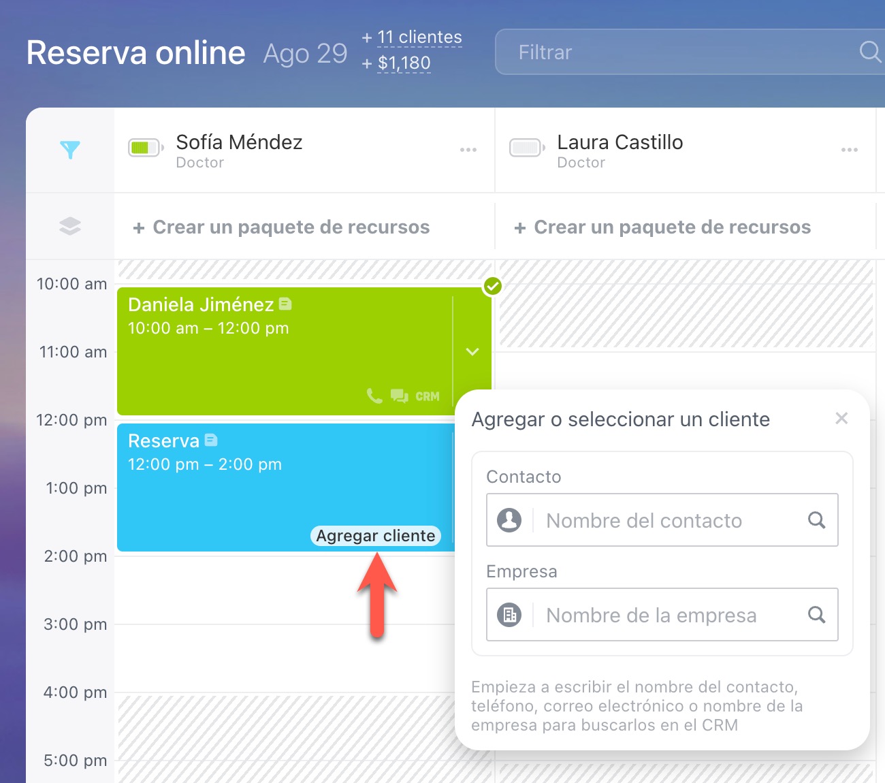
Task: Click the layers stack icon
Action: coord(70,226)
